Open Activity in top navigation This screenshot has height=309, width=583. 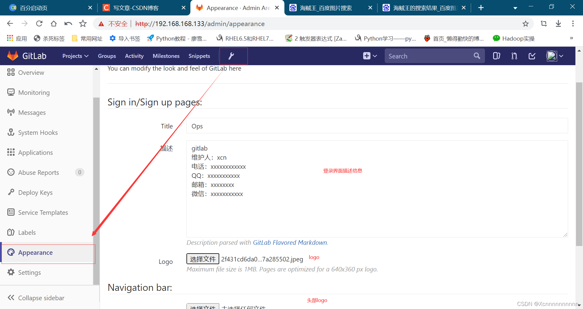point(134,56)
